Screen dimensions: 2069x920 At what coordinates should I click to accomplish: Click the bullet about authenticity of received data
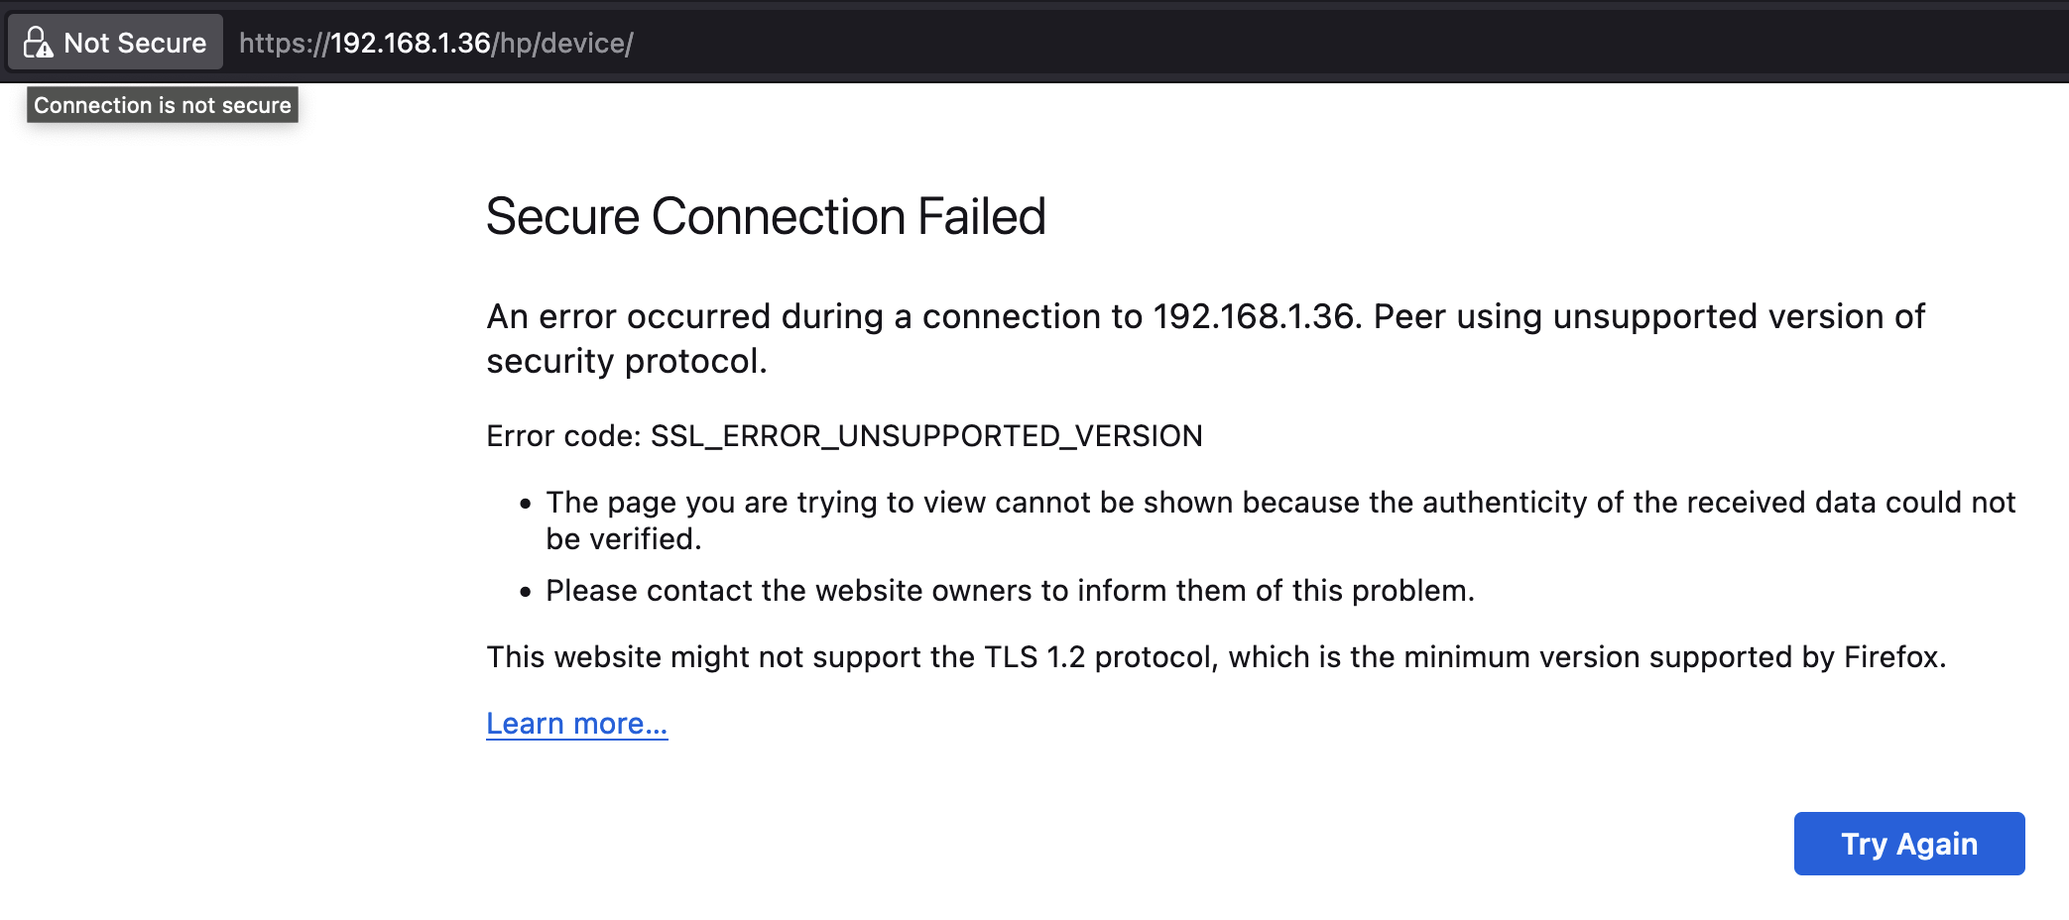point(1279,503)
